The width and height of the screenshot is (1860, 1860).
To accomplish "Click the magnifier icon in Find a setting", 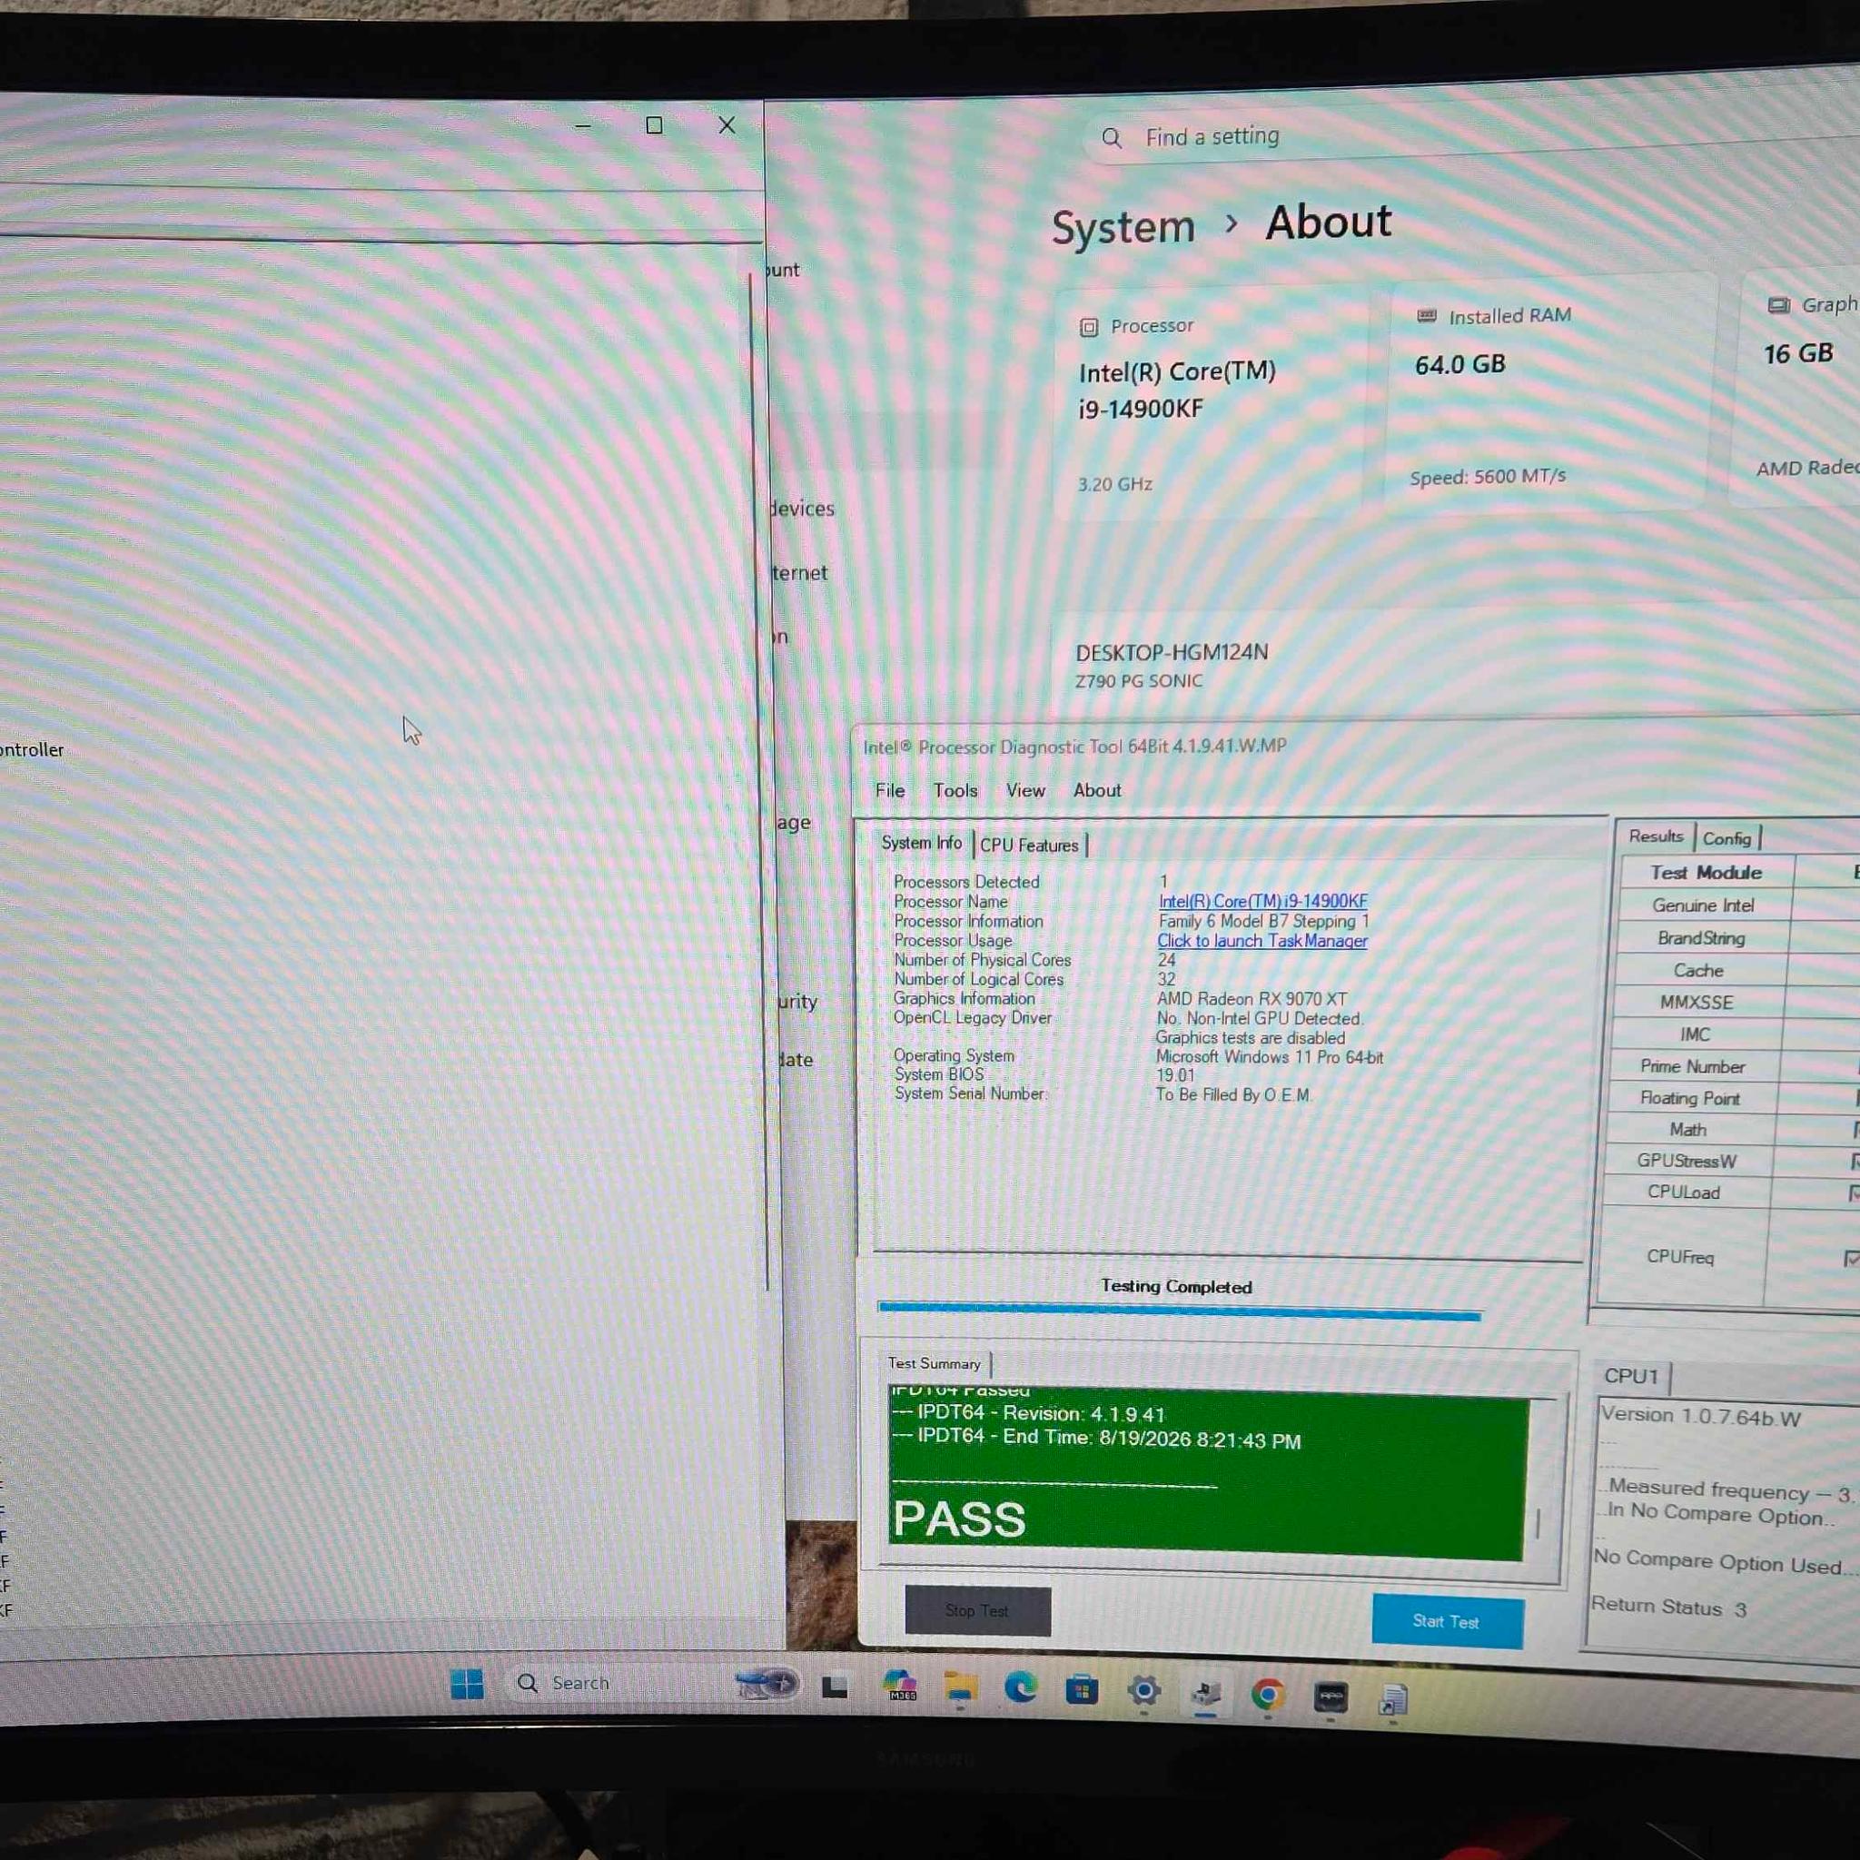I will tap(1112, 139).
